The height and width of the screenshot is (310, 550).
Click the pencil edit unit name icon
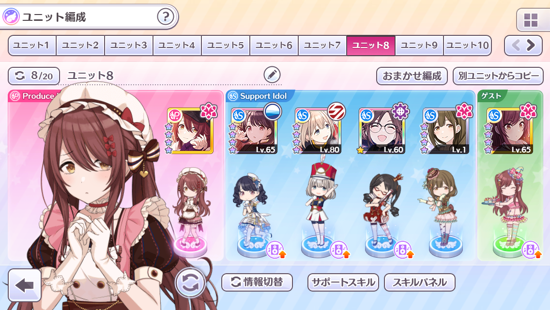pos(272,75)
